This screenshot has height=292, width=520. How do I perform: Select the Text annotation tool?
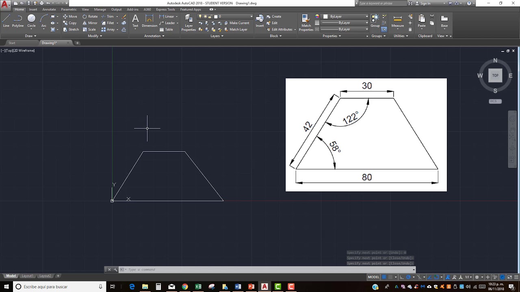(135, 21)
